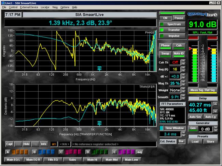Select Transfer function mode

point(172,30)
